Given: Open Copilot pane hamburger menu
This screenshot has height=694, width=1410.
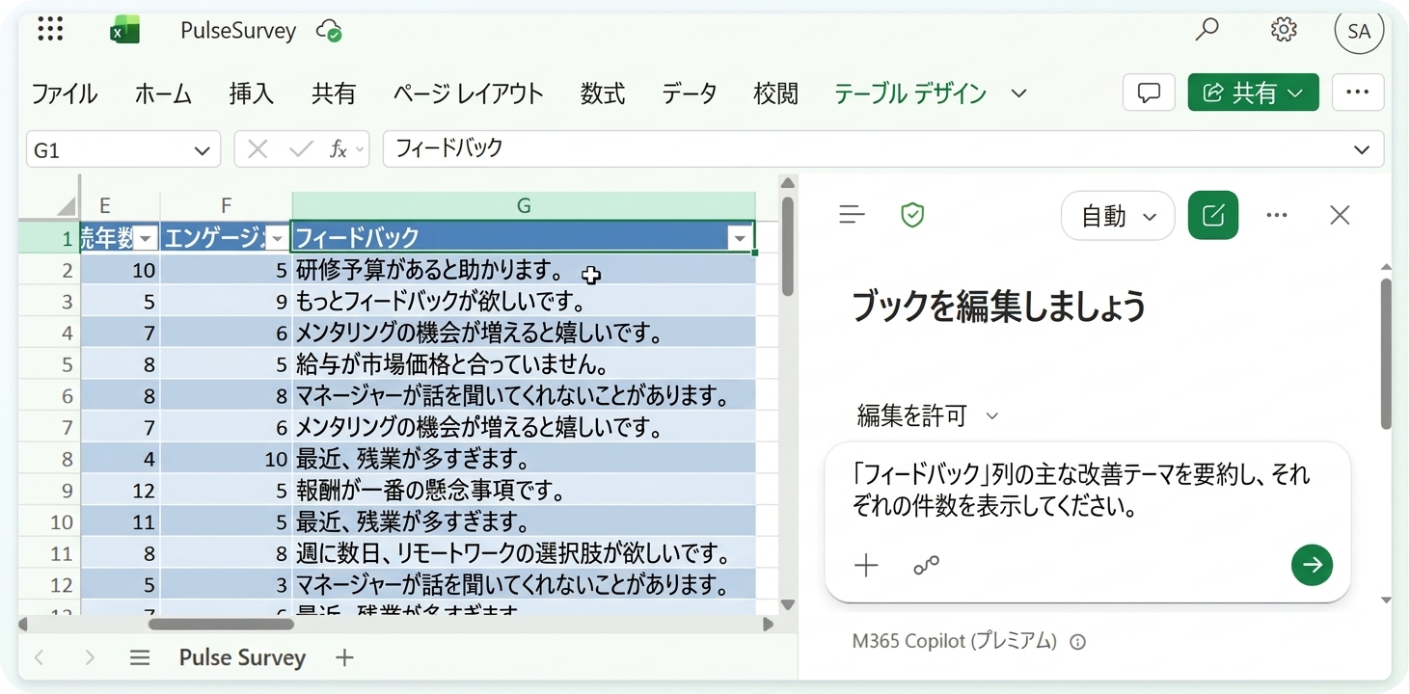Looking at the screenshot, I should (x=852, y=215).
